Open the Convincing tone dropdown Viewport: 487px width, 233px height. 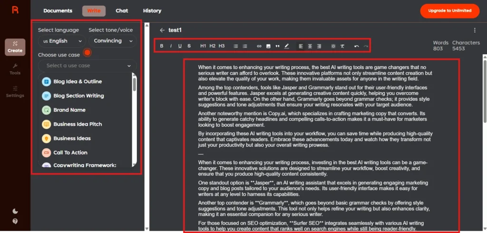coord(112,41)
